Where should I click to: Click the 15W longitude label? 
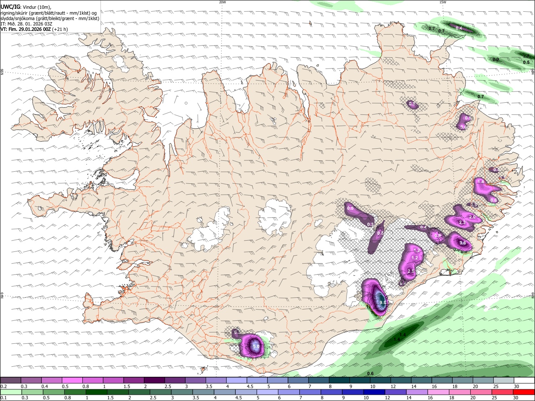(443, 2)
